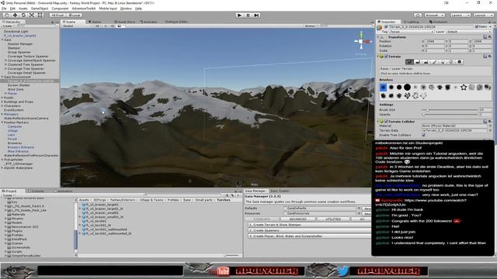This screenshot has height=279, width=497.
Task: Toggle the 2D view mode button
Action: click(x=98, y=26)
